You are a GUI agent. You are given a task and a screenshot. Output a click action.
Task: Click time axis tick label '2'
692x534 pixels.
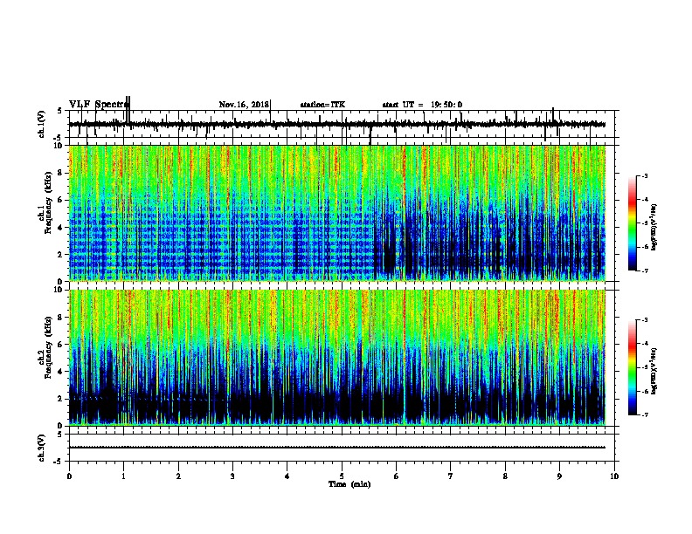click(x=178, y=476)
